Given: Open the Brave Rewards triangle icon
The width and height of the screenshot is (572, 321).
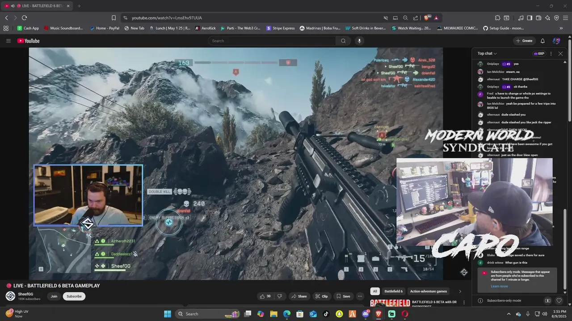Looking at the screenshot, I should pos(436,18).
